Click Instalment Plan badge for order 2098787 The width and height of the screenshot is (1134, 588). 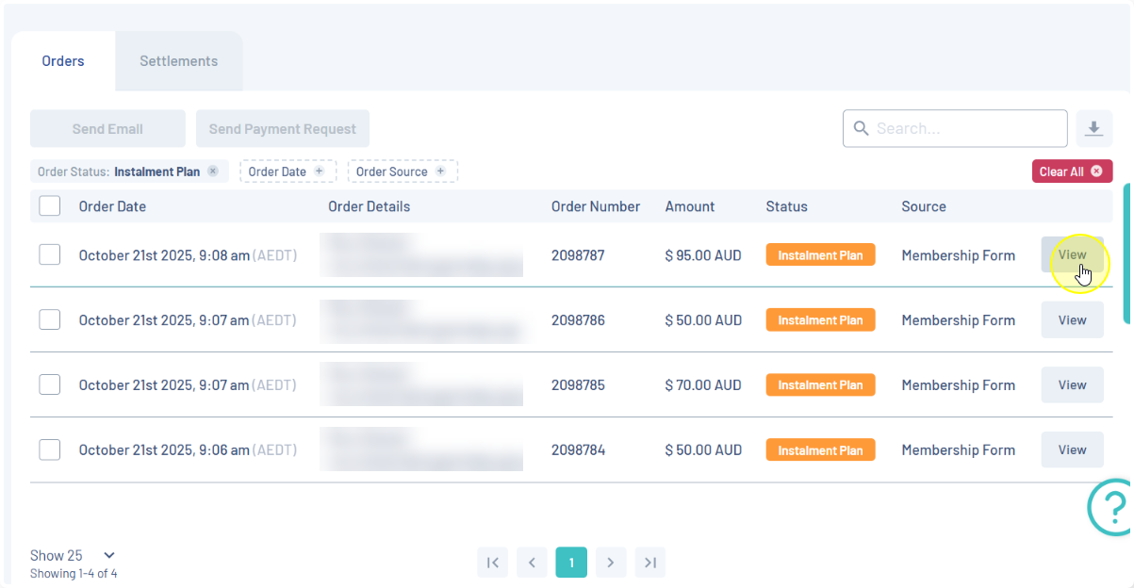tap(820, 254)
